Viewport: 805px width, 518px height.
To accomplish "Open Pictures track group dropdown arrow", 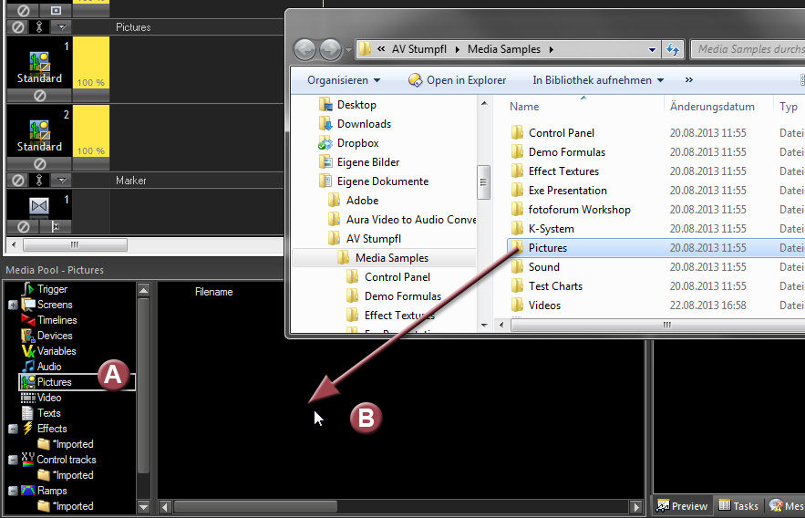I will pyautogui.click(x=62, y=26).
